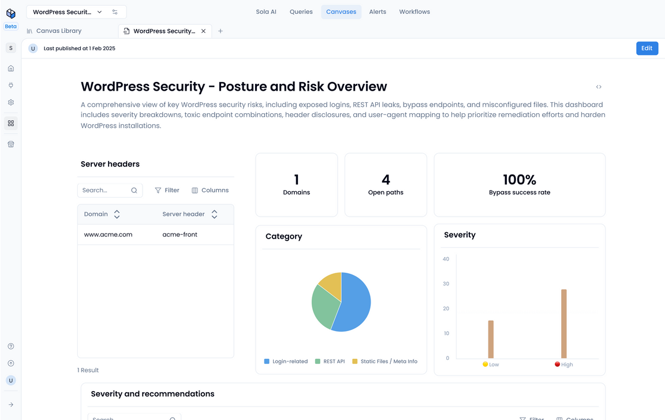Screen dimensions: 665x420
Task: Click the Edit button
Action: point(647,49)
